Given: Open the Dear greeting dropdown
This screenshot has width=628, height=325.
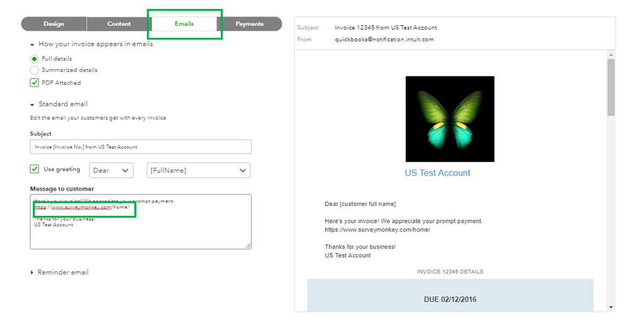Looking at the screenshot, I should coord(111,170).
